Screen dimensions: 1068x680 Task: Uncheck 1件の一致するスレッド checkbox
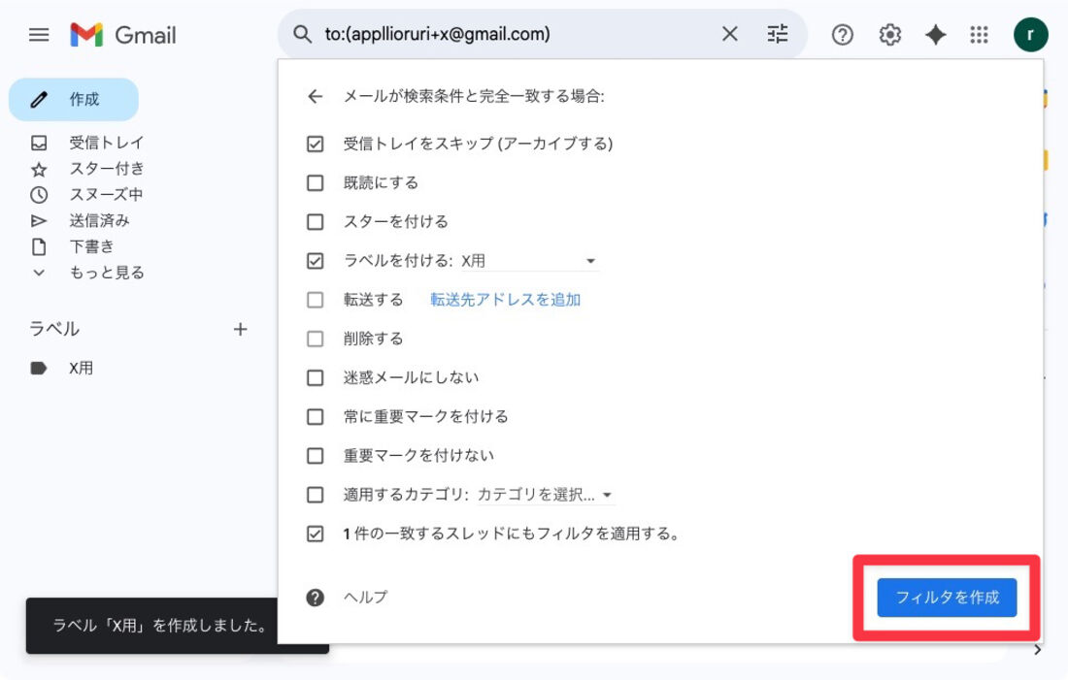(315, 534)
